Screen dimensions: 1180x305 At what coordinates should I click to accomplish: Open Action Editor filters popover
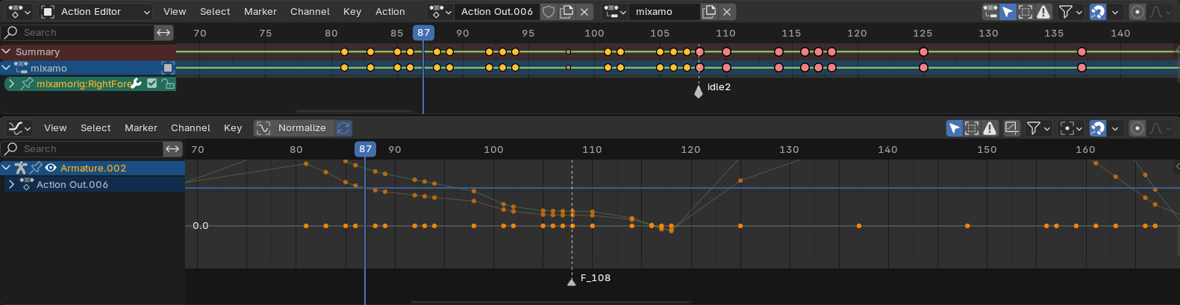[1070, 11]
